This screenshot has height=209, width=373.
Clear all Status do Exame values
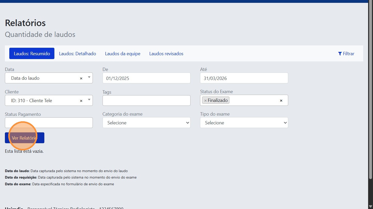281,101
